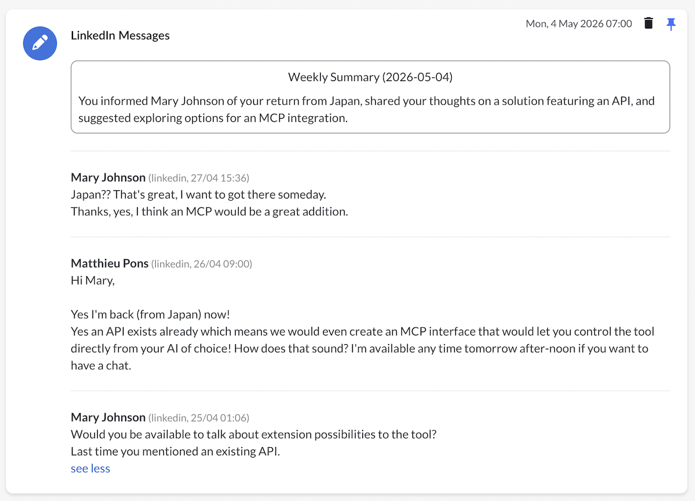Select the 'Matthieu Pons' sender name
This screenshot has height=501, width=695.
pyautogui.click(x=109, y=263)
